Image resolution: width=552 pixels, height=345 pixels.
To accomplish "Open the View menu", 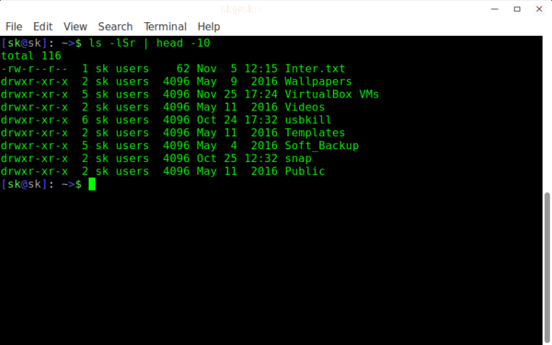I will coord(75,27).
